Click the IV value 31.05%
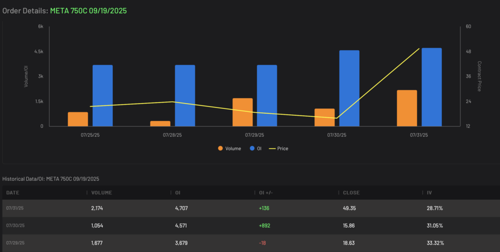 click(435, 226)
